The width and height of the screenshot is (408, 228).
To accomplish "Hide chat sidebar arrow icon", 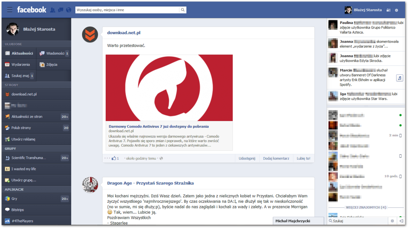I will [x=401, y=221].
